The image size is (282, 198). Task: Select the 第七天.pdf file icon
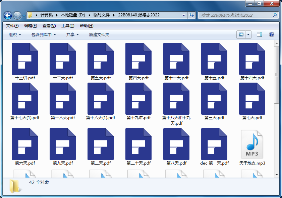(252, 98)
